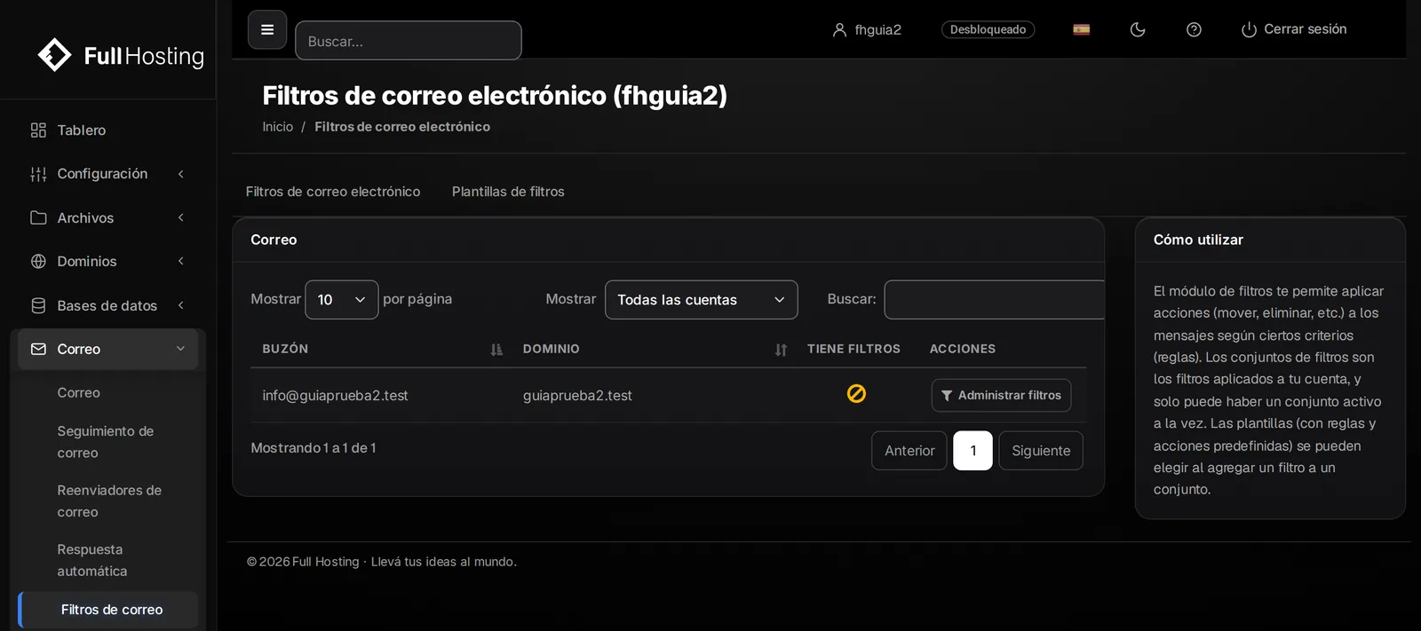Expand the Configuración sidebar section
The image size is (1421, 631).
click(108, 174)
